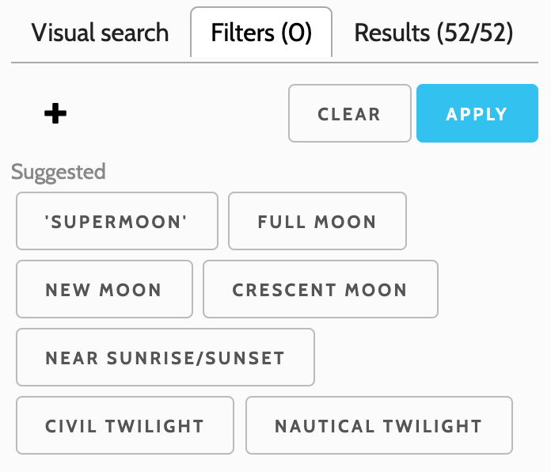Pick the NEW MOON suggested filter
The image size is (551, 472).
[104, 289]
